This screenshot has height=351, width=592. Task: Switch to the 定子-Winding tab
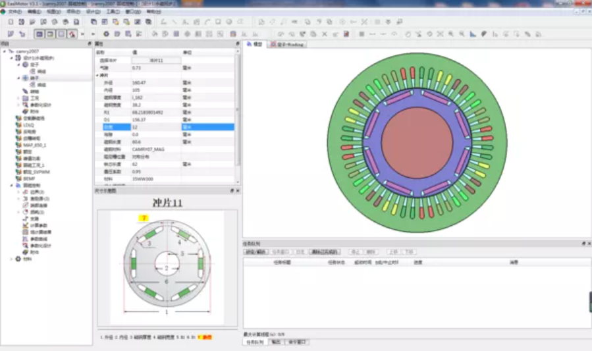287,45
